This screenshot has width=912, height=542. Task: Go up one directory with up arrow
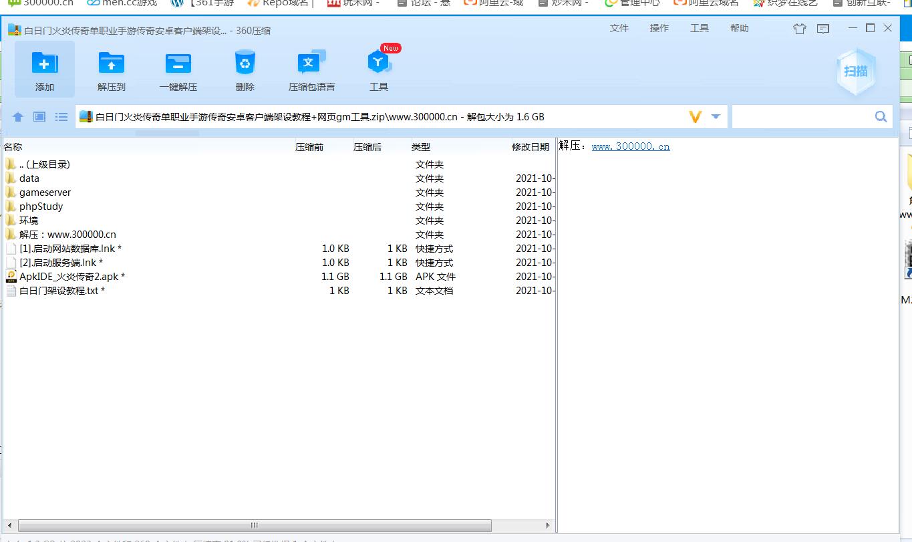click(x=18, y=117)
